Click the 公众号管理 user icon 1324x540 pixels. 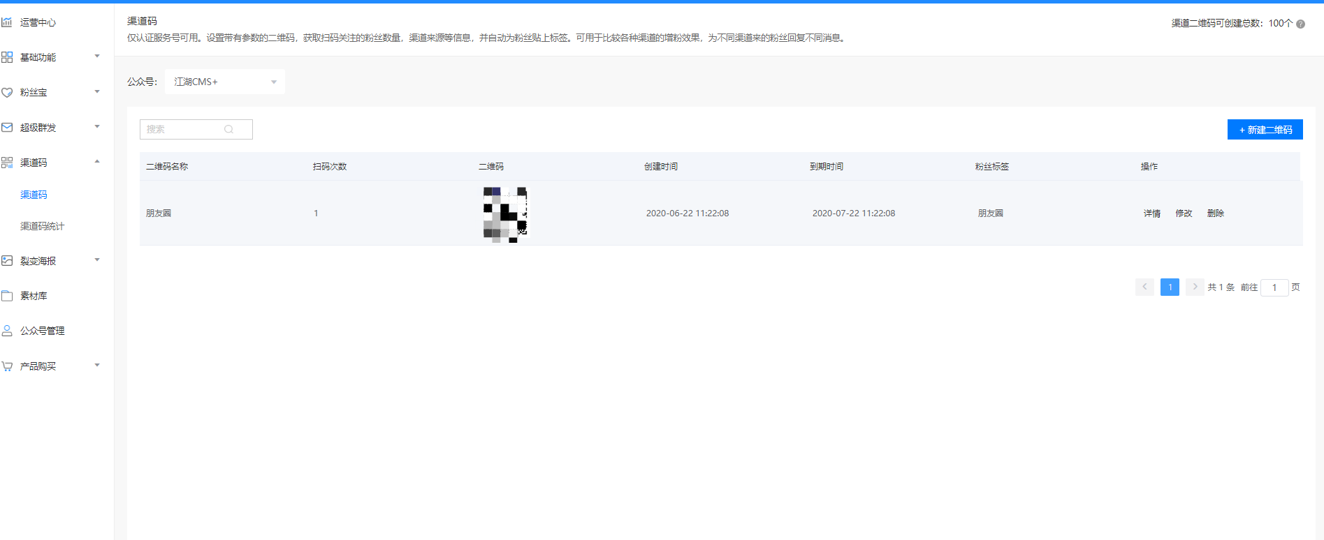(x=7, y=331)
